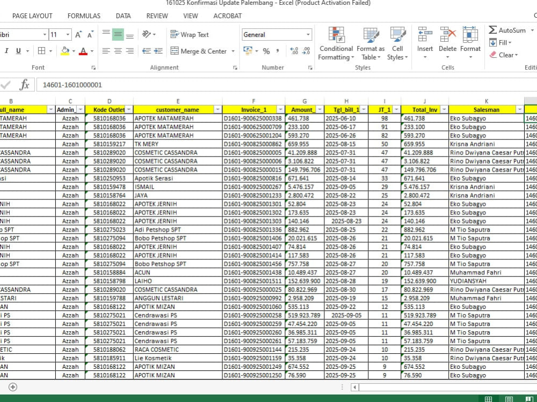This screenshot has height=402, width=537.
Task: Open Cell Styles gallery
Action: tap(397, 43)
